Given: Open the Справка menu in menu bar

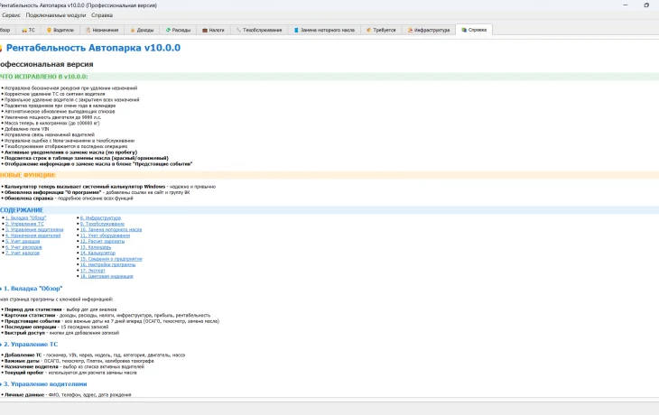Looking at the screenshot, I should point(102,15).
